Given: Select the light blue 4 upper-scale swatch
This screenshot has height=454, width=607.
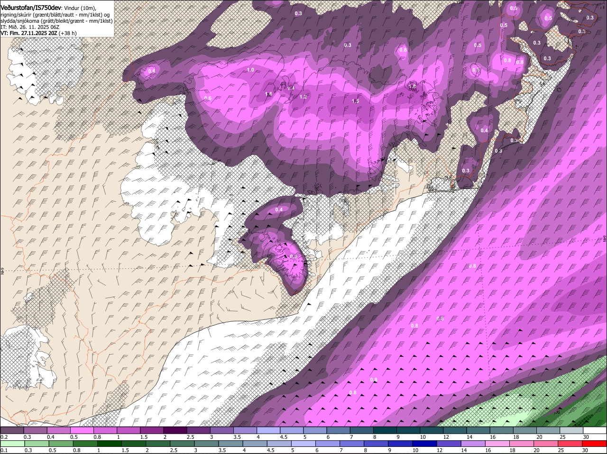Looking at the screenshot, I should tap(268, 430).
